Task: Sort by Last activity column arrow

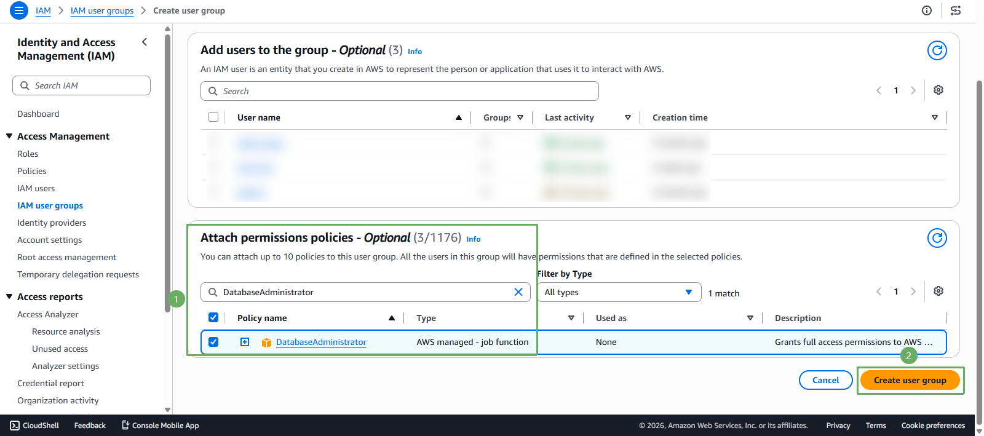Action: tap(628, 117)
